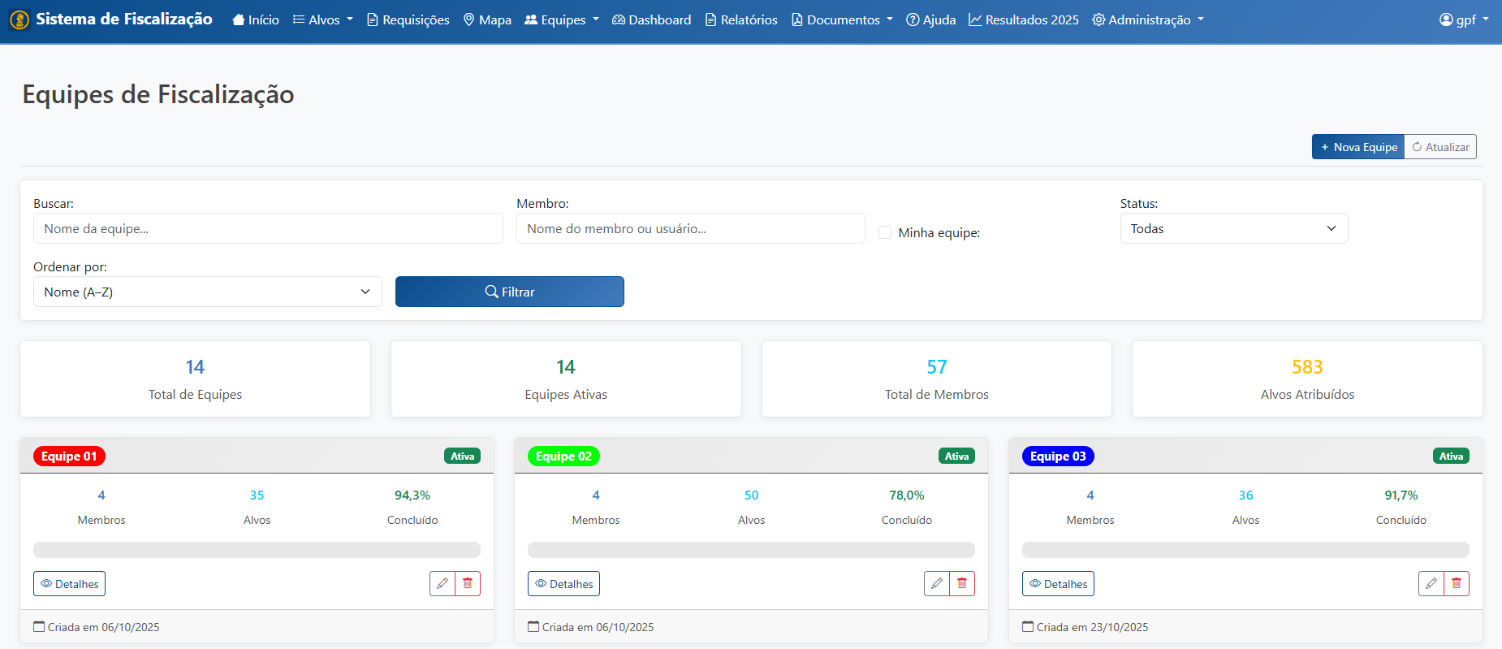Image resolution: width=1502 pixels, height=649 pixels.
Task: Expand the Ordenar por Nome (A–Z) dropdown
Action: [207, 292]
